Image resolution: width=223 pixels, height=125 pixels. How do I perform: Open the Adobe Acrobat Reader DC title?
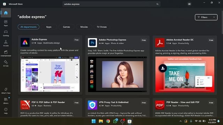click(x=180, y=40)
